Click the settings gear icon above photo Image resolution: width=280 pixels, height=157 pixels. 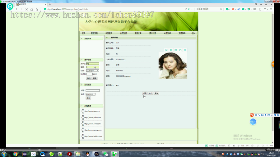click(x=185, y=50)
